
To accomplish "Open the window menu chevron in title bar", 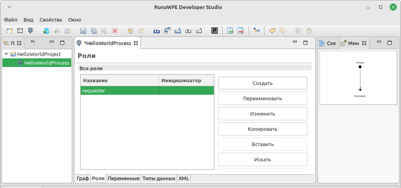I will pos(9,7).
